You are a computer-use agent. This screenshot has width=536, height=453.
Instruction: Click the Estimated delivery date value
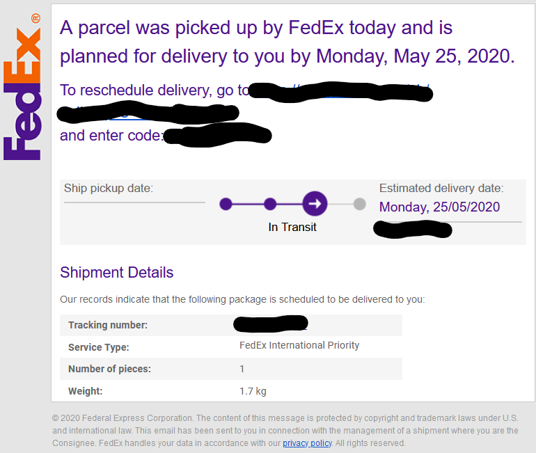[439, 207]
